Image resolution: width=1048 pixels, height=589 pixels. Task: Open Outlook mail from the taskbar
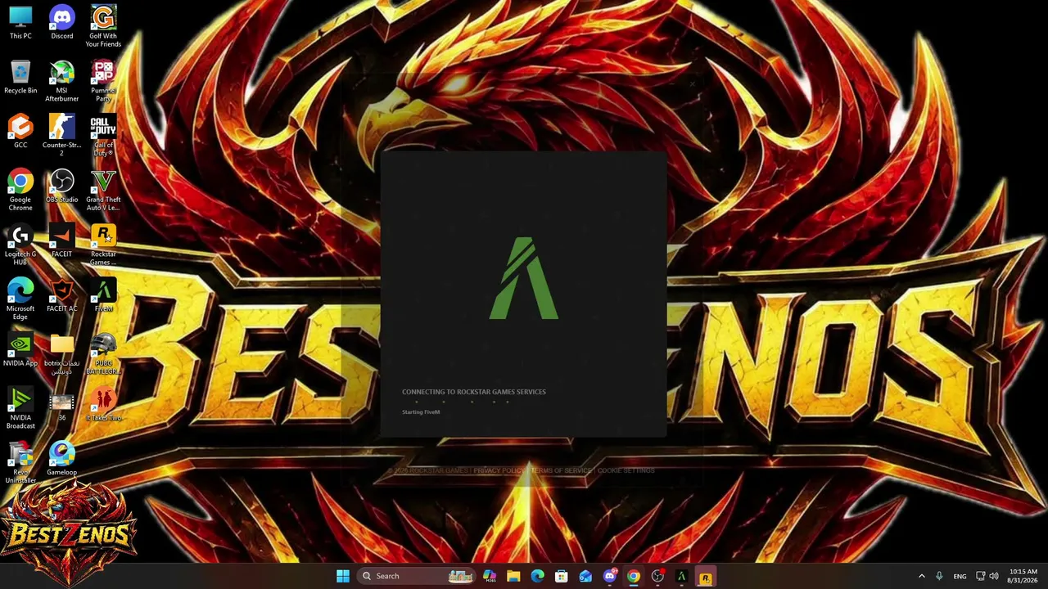pos(585,576)
